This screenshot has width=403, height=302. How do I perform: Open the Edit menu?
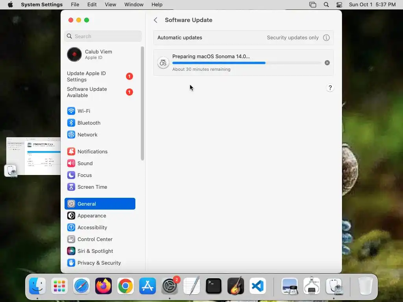click(92, 5)
